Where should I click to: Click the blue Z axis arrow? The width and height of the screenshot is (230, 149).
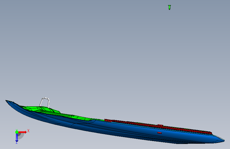[x=17, y=138]
